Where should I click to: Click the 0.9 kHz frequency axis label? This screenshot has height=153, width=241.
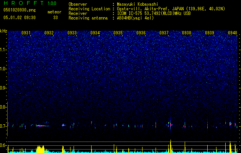click(3, 88)
